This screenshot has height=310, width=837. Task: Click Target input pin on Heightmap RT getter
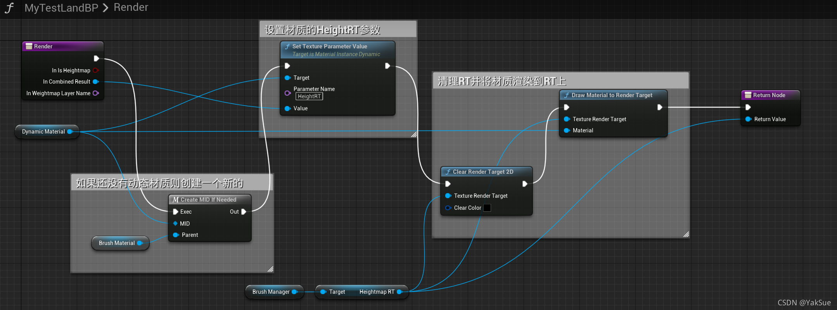point(323,292)
